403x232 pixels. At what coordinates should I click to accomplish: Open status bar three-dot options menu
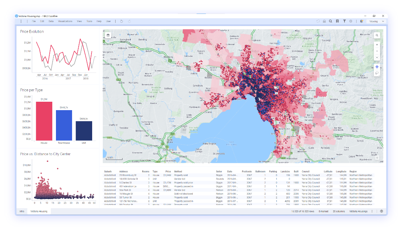point(372,211)
